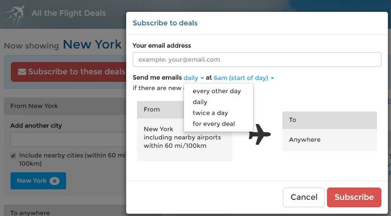The image size is (391, 216).
Task: Click the airplane logo in the header
Action: tap(15, 15)
